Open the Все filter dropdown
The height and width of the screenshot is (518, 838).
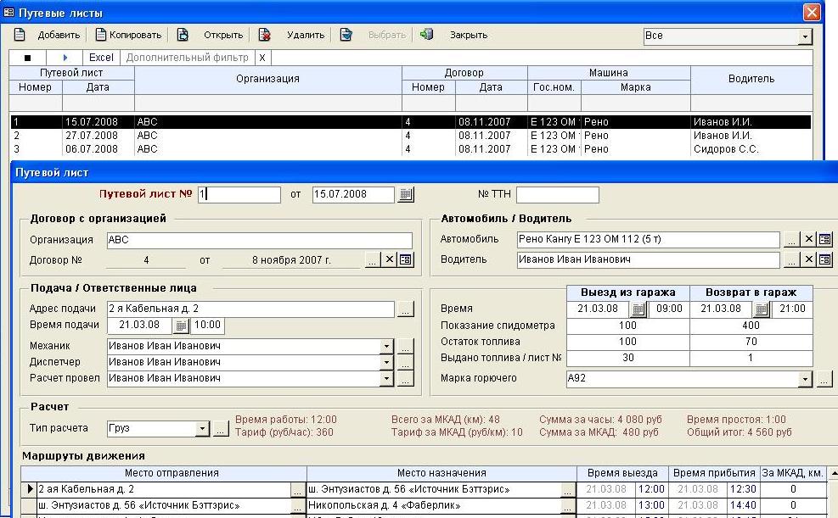(x=805, y=36)
